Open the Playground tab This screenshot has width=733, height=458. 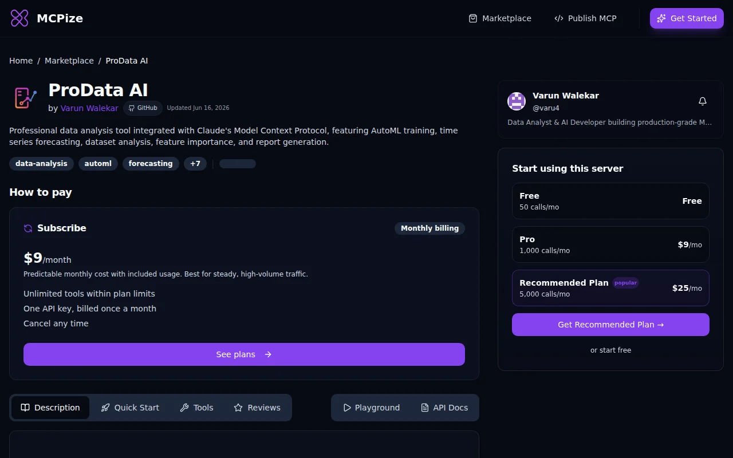[371, 408]
